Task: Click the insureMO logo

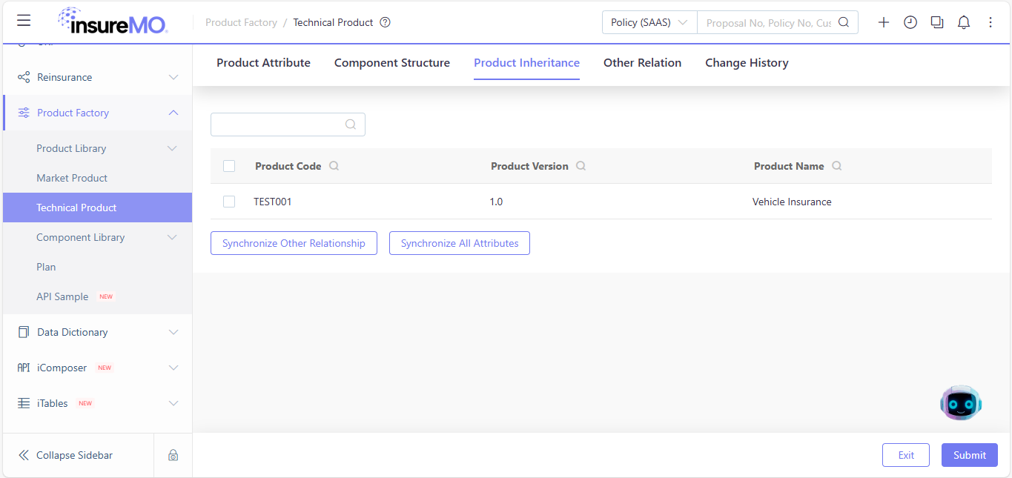Action: click(113, 21)
